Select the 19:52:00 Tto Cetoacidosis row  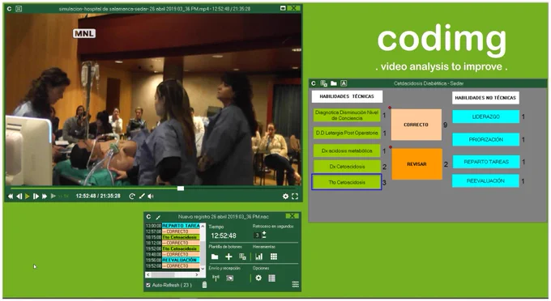click(173, 248)
